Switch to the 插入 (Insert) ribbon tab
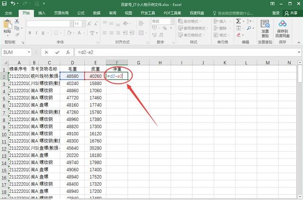The image size is (303, 200). click(42, 13)
